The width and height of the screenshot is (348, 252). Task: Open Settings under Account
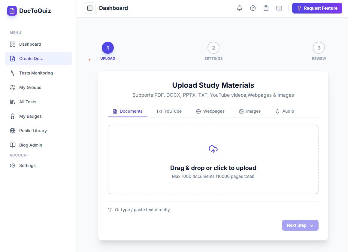27,165
